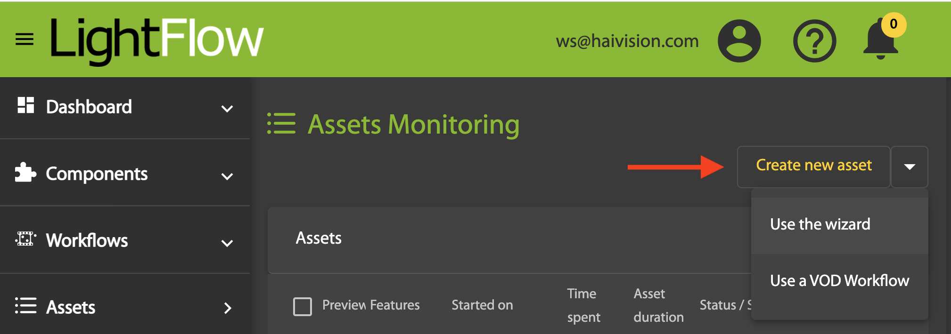951x334 pixels.
Task: Expand the Dashboard section chevron
Action: tap(227, 109)
